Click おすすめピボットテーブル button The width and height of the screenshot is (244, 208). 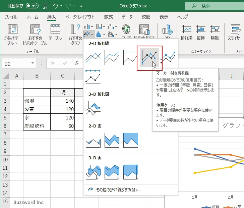[x=35, y=35]
